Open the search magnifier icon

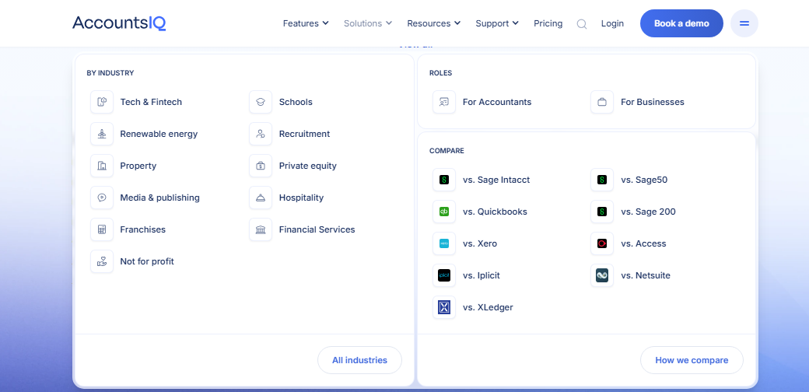coord(582,24)
